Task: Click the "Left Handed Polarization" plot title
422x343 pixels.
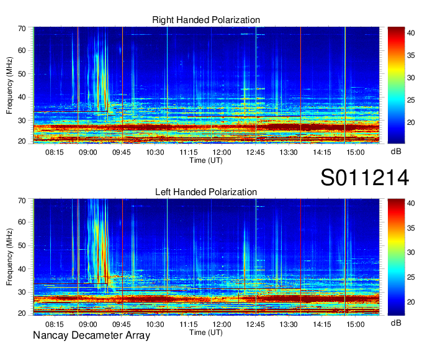Action: point(206,192)
